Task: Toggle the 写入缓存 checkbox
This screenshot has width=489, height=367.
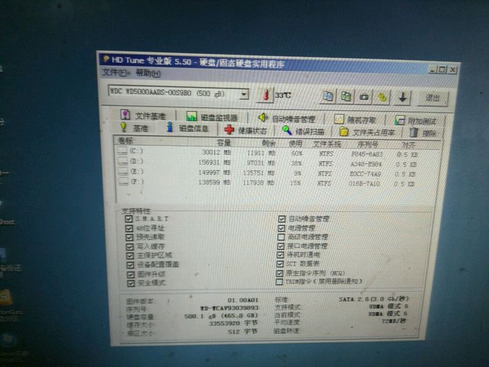Action: 130,247
